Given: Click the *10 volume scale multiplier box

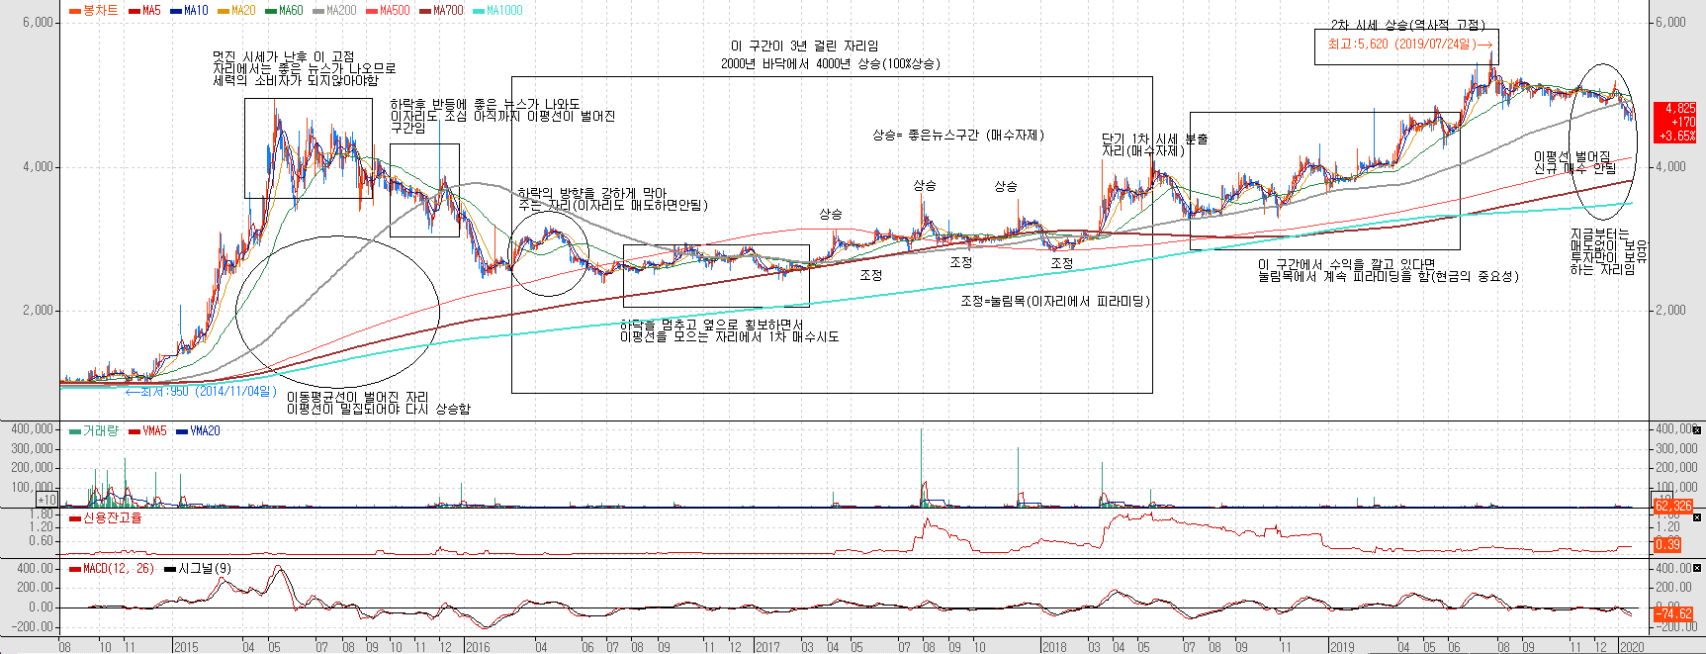Looking at the screenshot, I should (47, 500).
